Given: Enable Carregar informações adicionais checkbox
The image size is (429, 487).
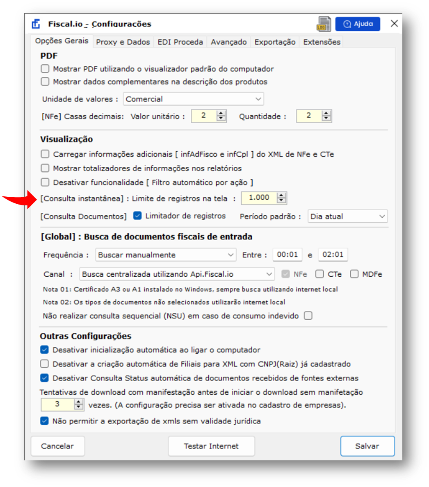Looking at the screenshot, I should (x=45, y=154).
